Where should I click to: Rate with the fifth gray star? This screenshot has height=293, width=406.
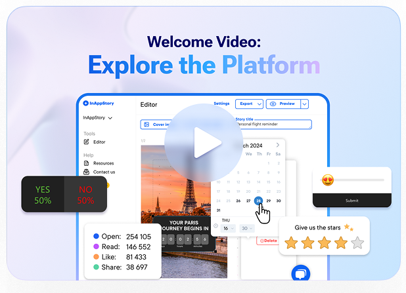coord(357,243)
